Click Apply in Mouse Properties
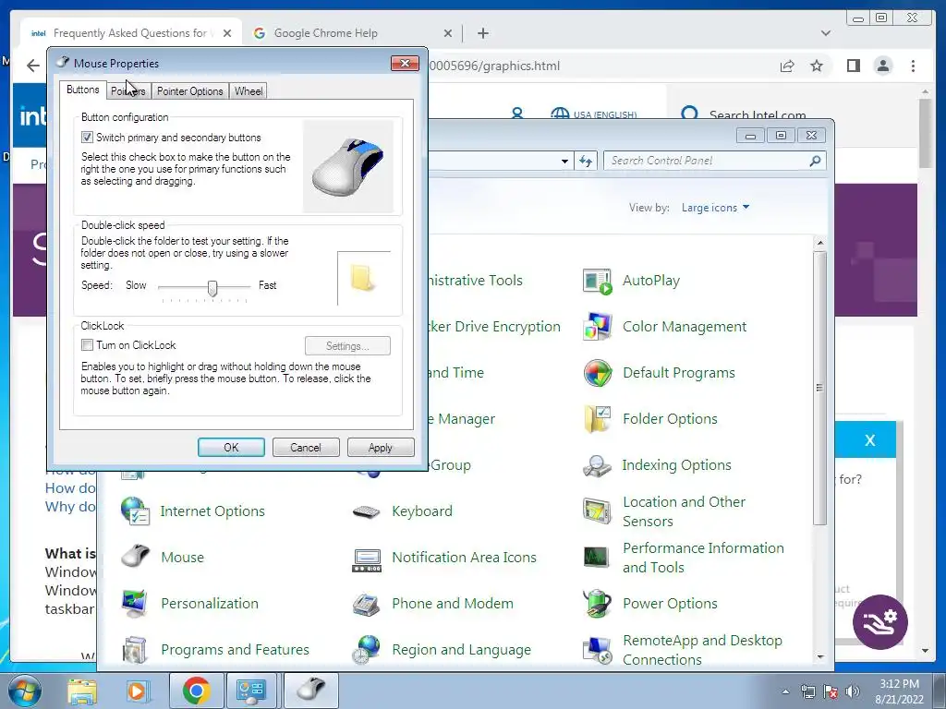The height and width of the screenshot is (709, 946). pos(381,448)
